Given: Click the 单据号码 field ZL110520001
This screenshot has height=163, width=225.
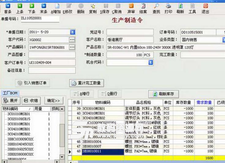Looking at the screenshot, I should (x=40, y=19).
